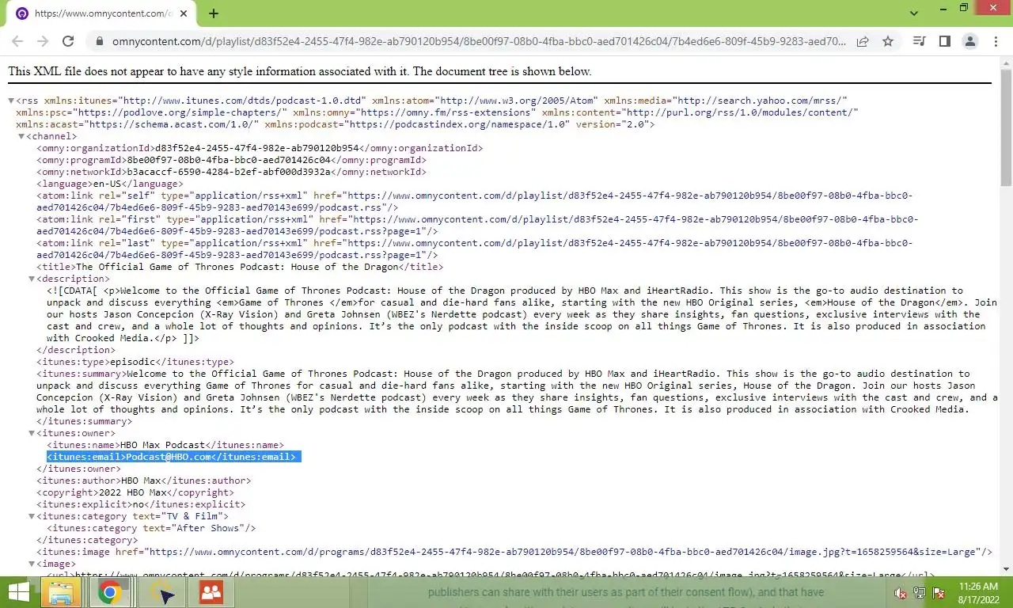Collapse the channel element

[x=21, y=136]
